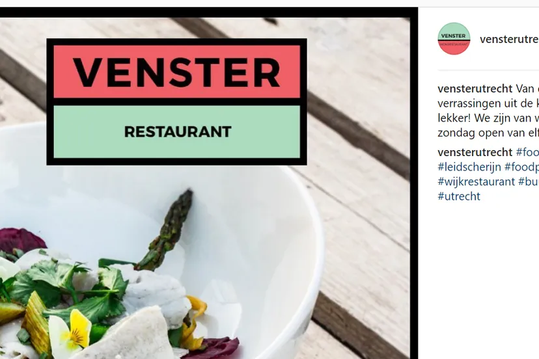The image size is (539, 359).
Task: Click the green RESTAURANT banner in the photo
Action: click(176, 132)
